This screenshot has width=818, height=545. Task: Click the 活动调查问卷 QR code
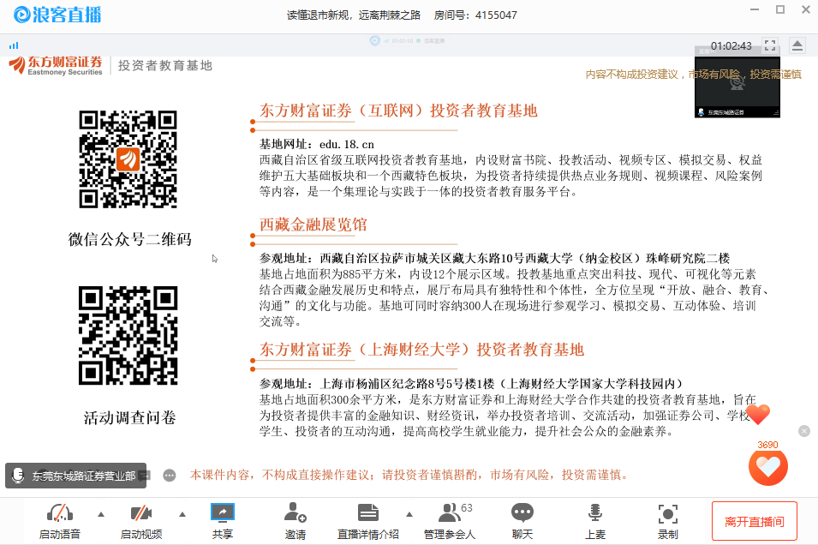(x=128, y=336)
